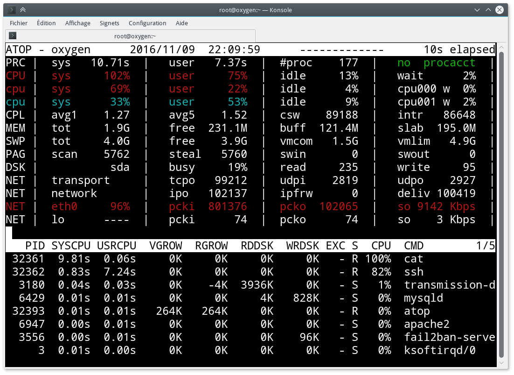Click the csw 89188 value
514x375 pixels.
342,115
